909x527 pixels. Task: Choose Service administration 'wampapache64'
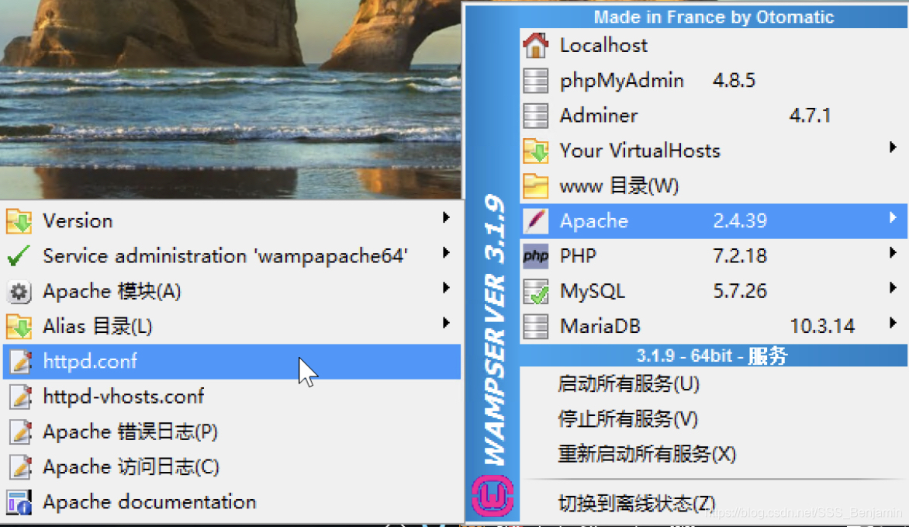tap(232, 256)
